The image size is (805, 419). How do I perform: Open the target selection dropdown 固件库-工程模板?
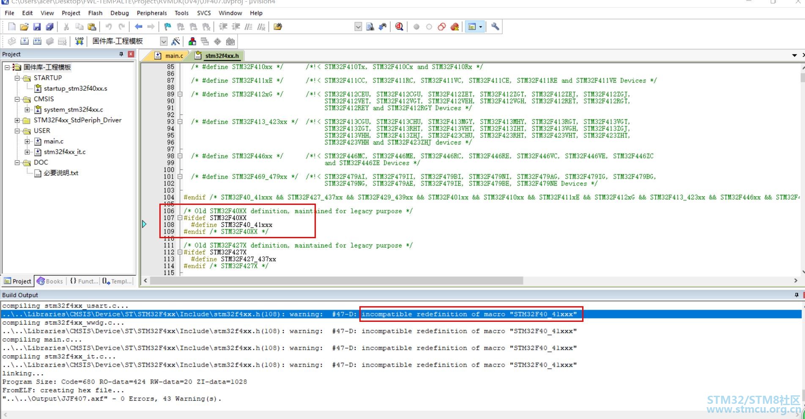[164, 41]
